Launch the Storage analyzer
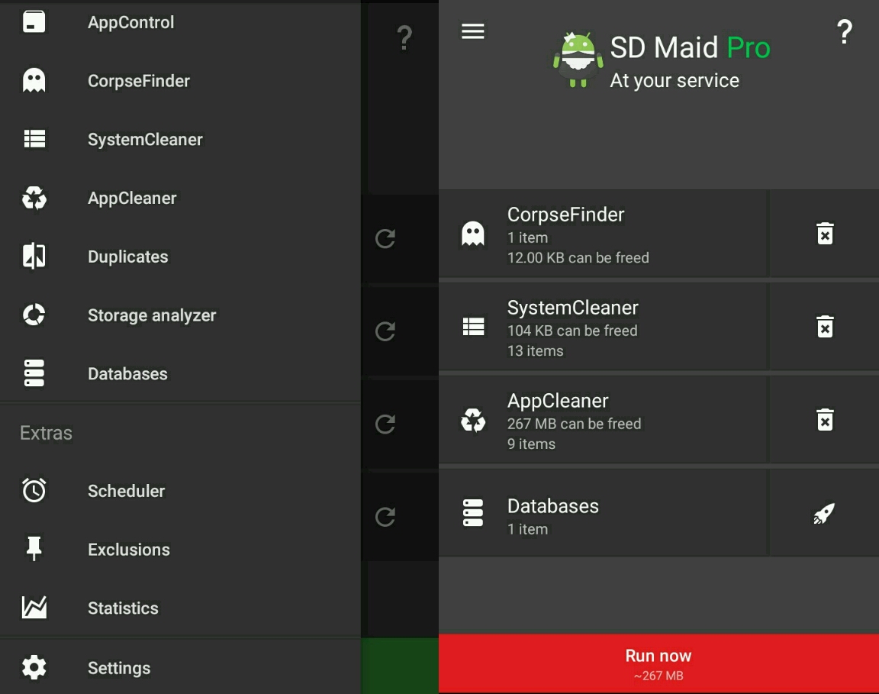 pyautogui.click(x=152, y=315)
